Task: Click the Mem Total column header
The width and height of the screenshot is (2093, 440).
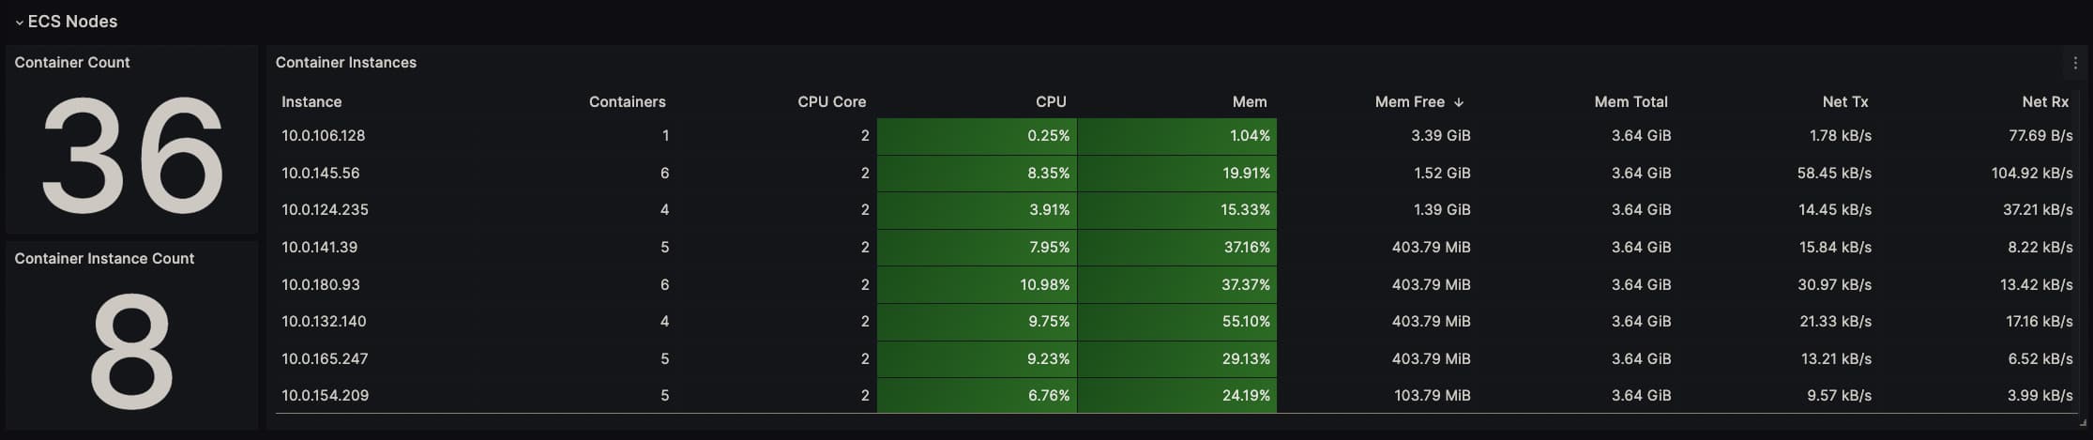Action: point(1630,101)
